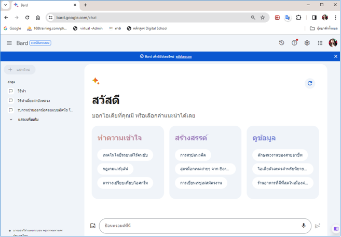Open the zoom magnifier icon in address bar
This screenshot has width=341, height=237.
point(253,18)
